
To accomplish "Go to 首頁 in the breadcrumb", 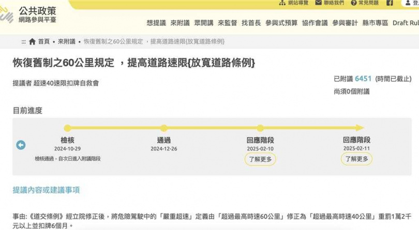I will (44, 41).
